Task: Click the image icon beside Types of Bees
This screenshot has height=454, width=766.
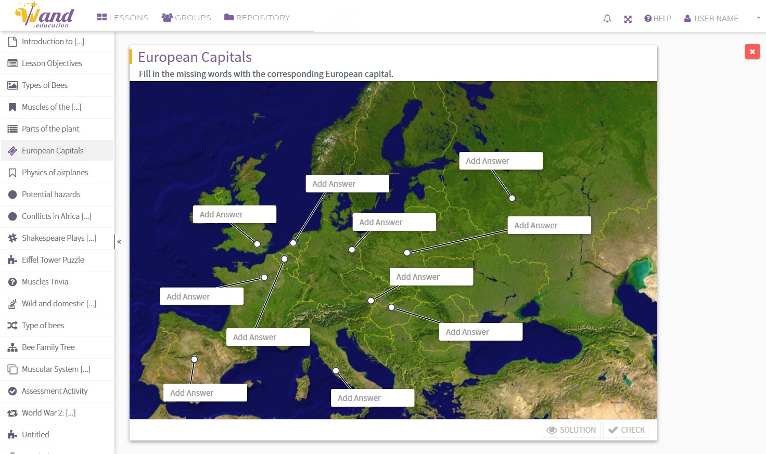Action: 12,85
